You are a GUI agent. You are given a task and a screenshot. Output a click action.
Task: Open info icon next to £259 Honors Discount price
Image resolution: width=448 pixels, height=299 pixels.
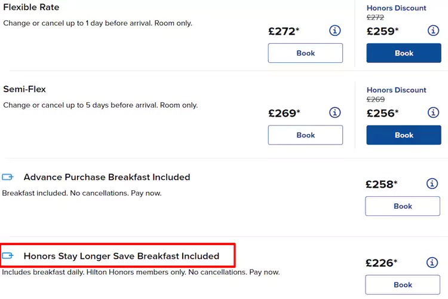point(433,30)
